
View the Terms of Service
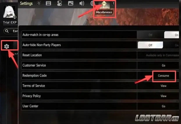pyautogui.click(x=164, y=86)
